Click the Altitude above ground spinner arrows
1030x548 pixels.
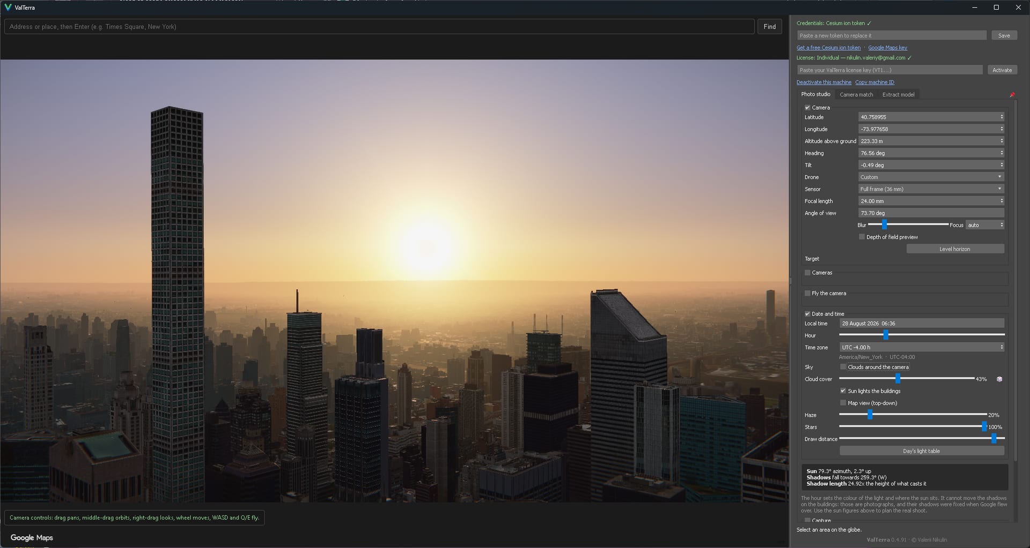point(1001,141)
